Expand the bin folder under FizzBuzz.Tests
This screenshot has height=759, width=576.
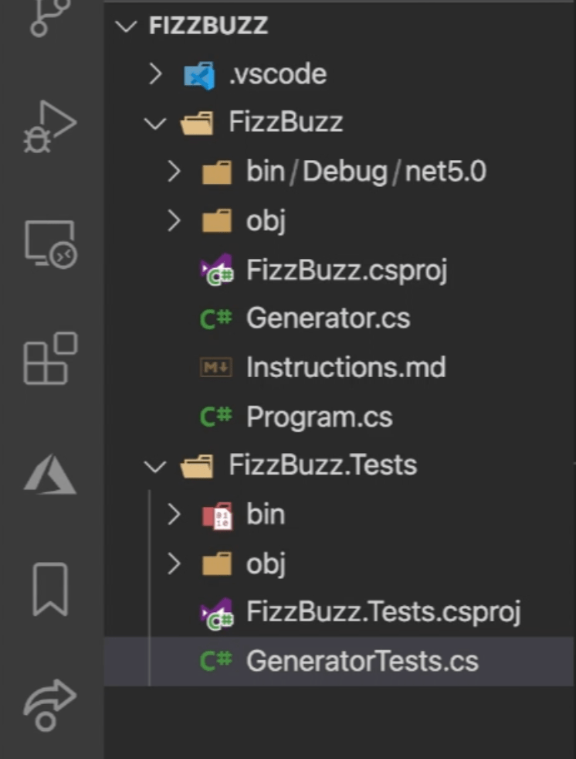click(174, 514)
